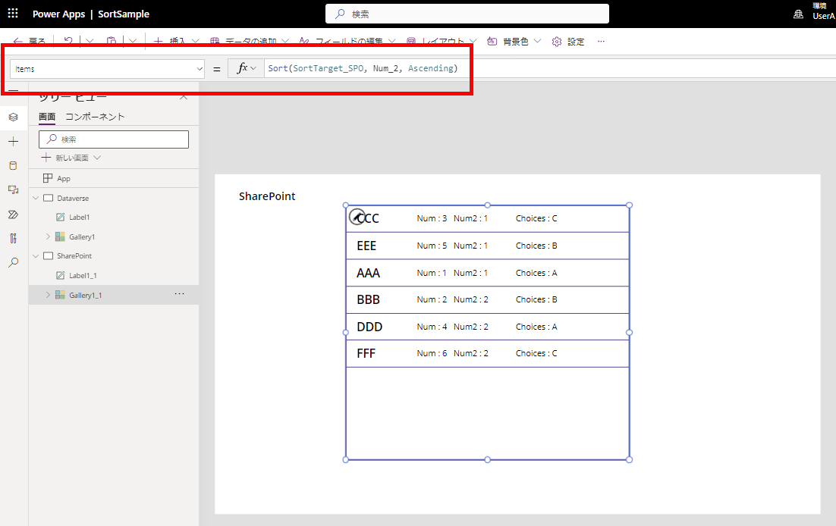
Task: Open the tree view panel
Action: click(12, 117)
